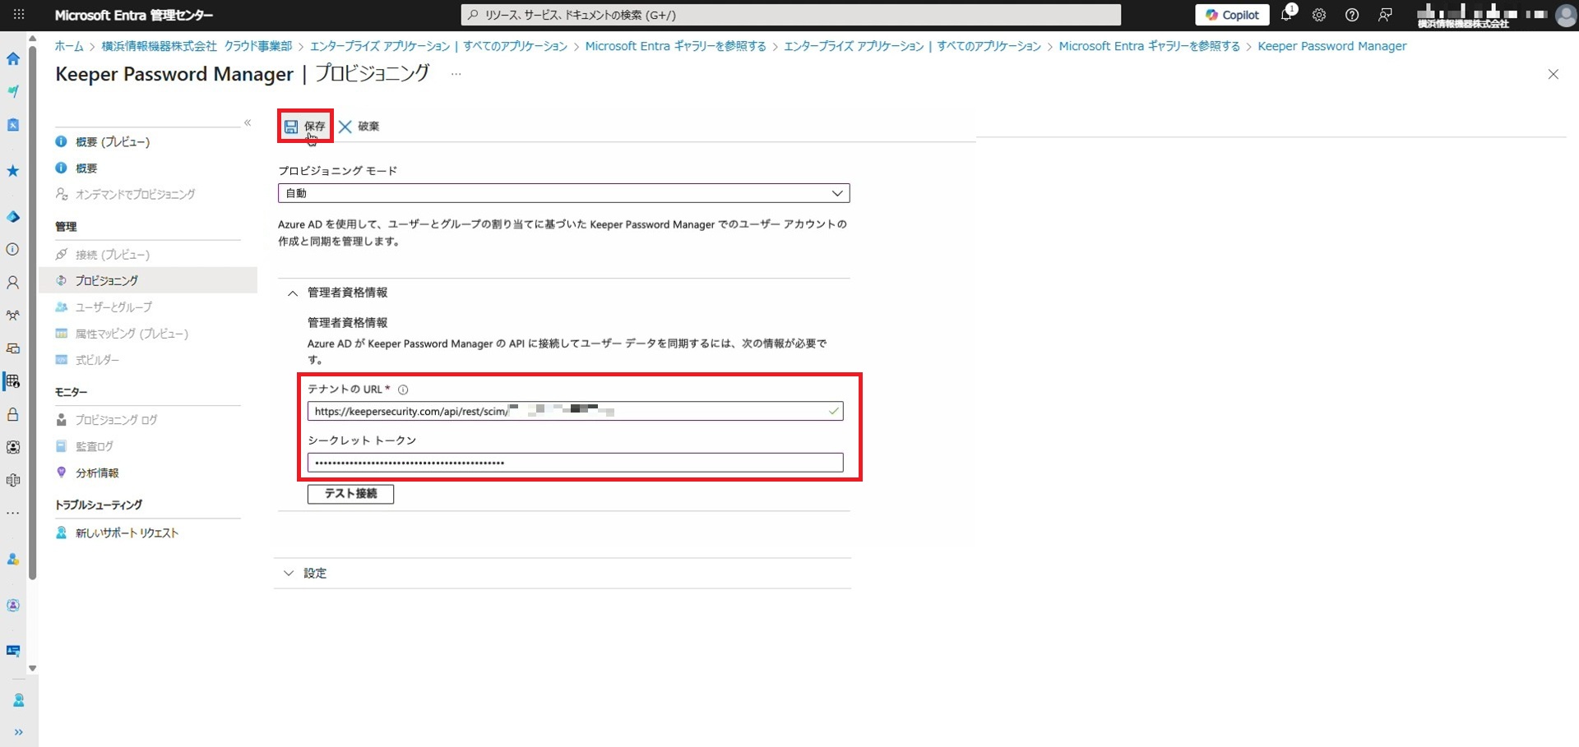Collapse the side menu with double chevron
The height and width of the screenshot is (747, 1579).
[248, 123]
